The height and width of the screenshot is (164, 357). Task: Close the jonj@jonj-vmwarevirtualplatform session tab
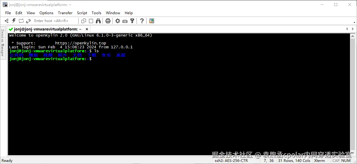[87, 29]
